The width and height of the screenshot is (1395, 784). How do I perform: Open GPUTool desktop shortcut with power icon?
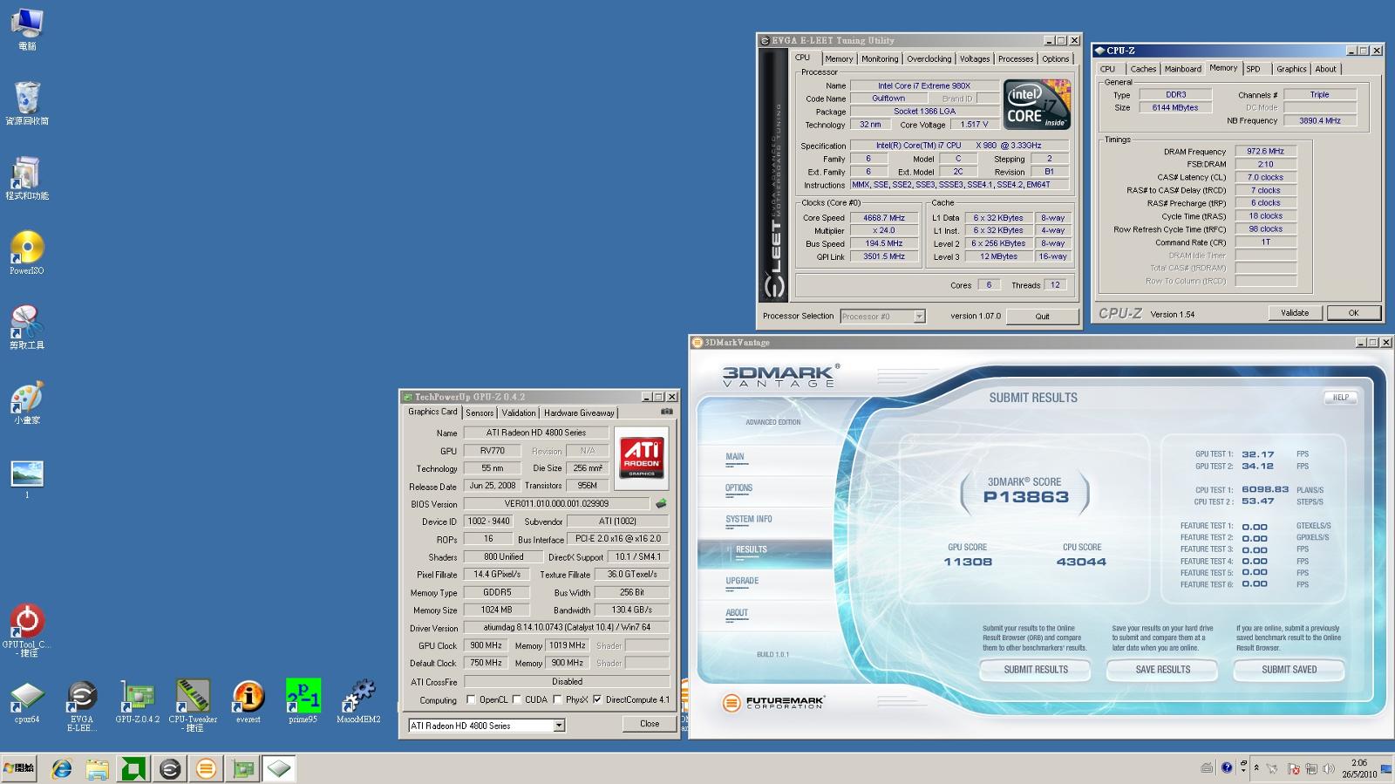(x=27, y=630)
